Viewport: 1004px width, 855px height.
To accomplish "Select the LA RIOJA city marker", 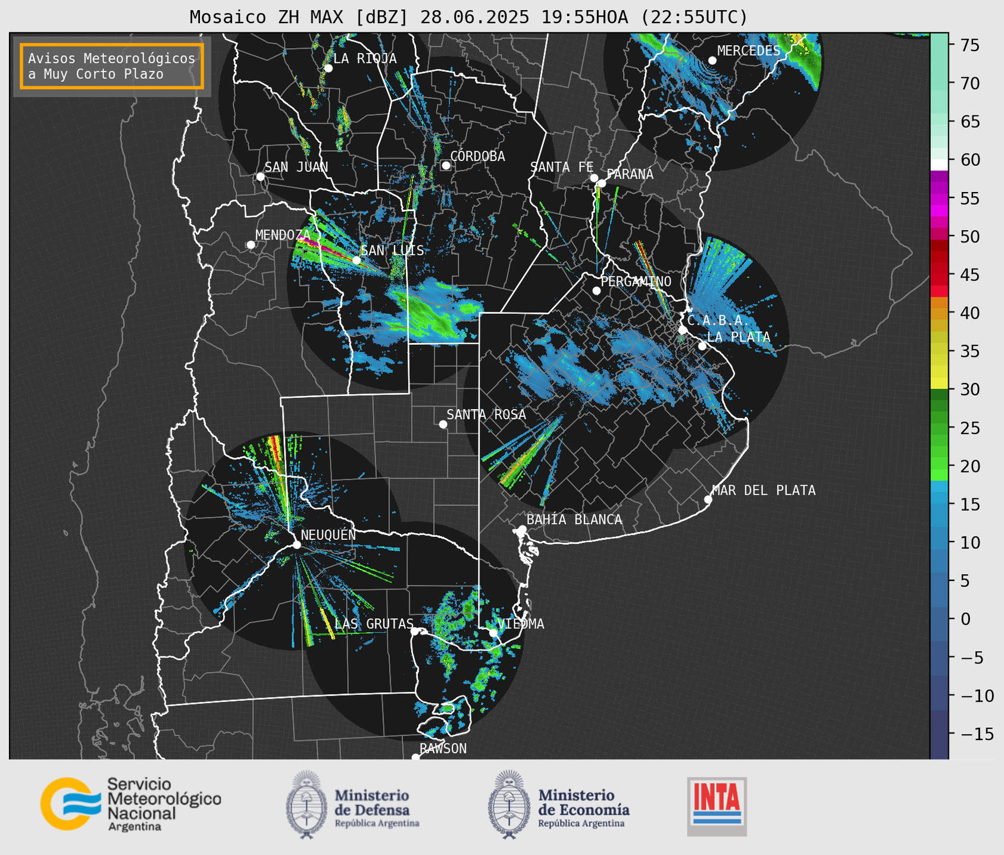I will pos(328,68).
